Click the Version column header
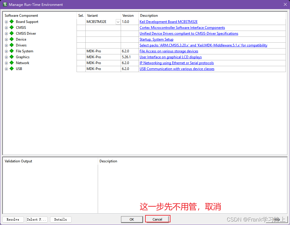Image resolution: width=290 pixels, height=225 pixels. (x=128, y=16)
